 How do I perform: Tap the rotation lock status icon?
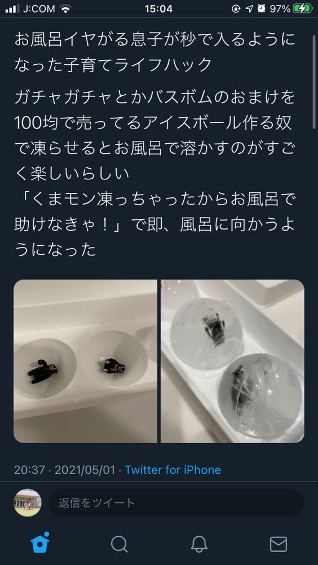tap(236, 9)
